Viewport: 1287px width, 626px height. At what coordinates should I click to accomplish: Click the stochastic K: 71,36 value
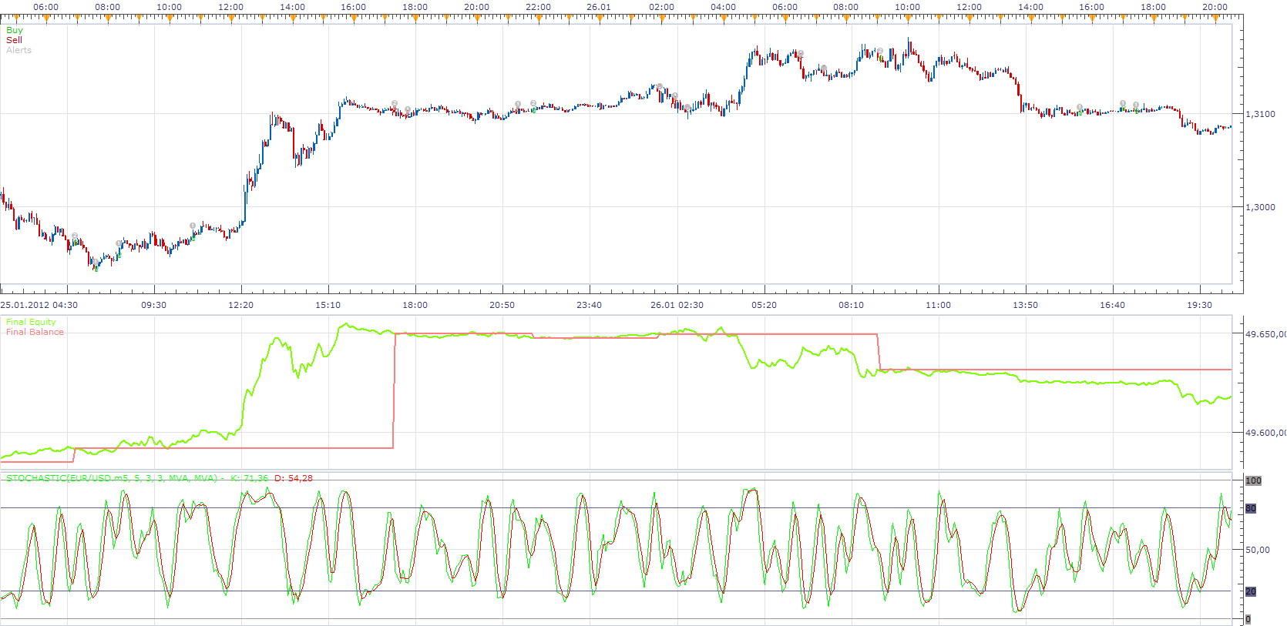pos(250,478)
